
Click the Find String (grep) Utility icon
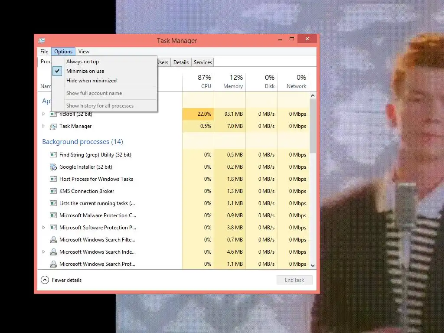pos(53,155)
